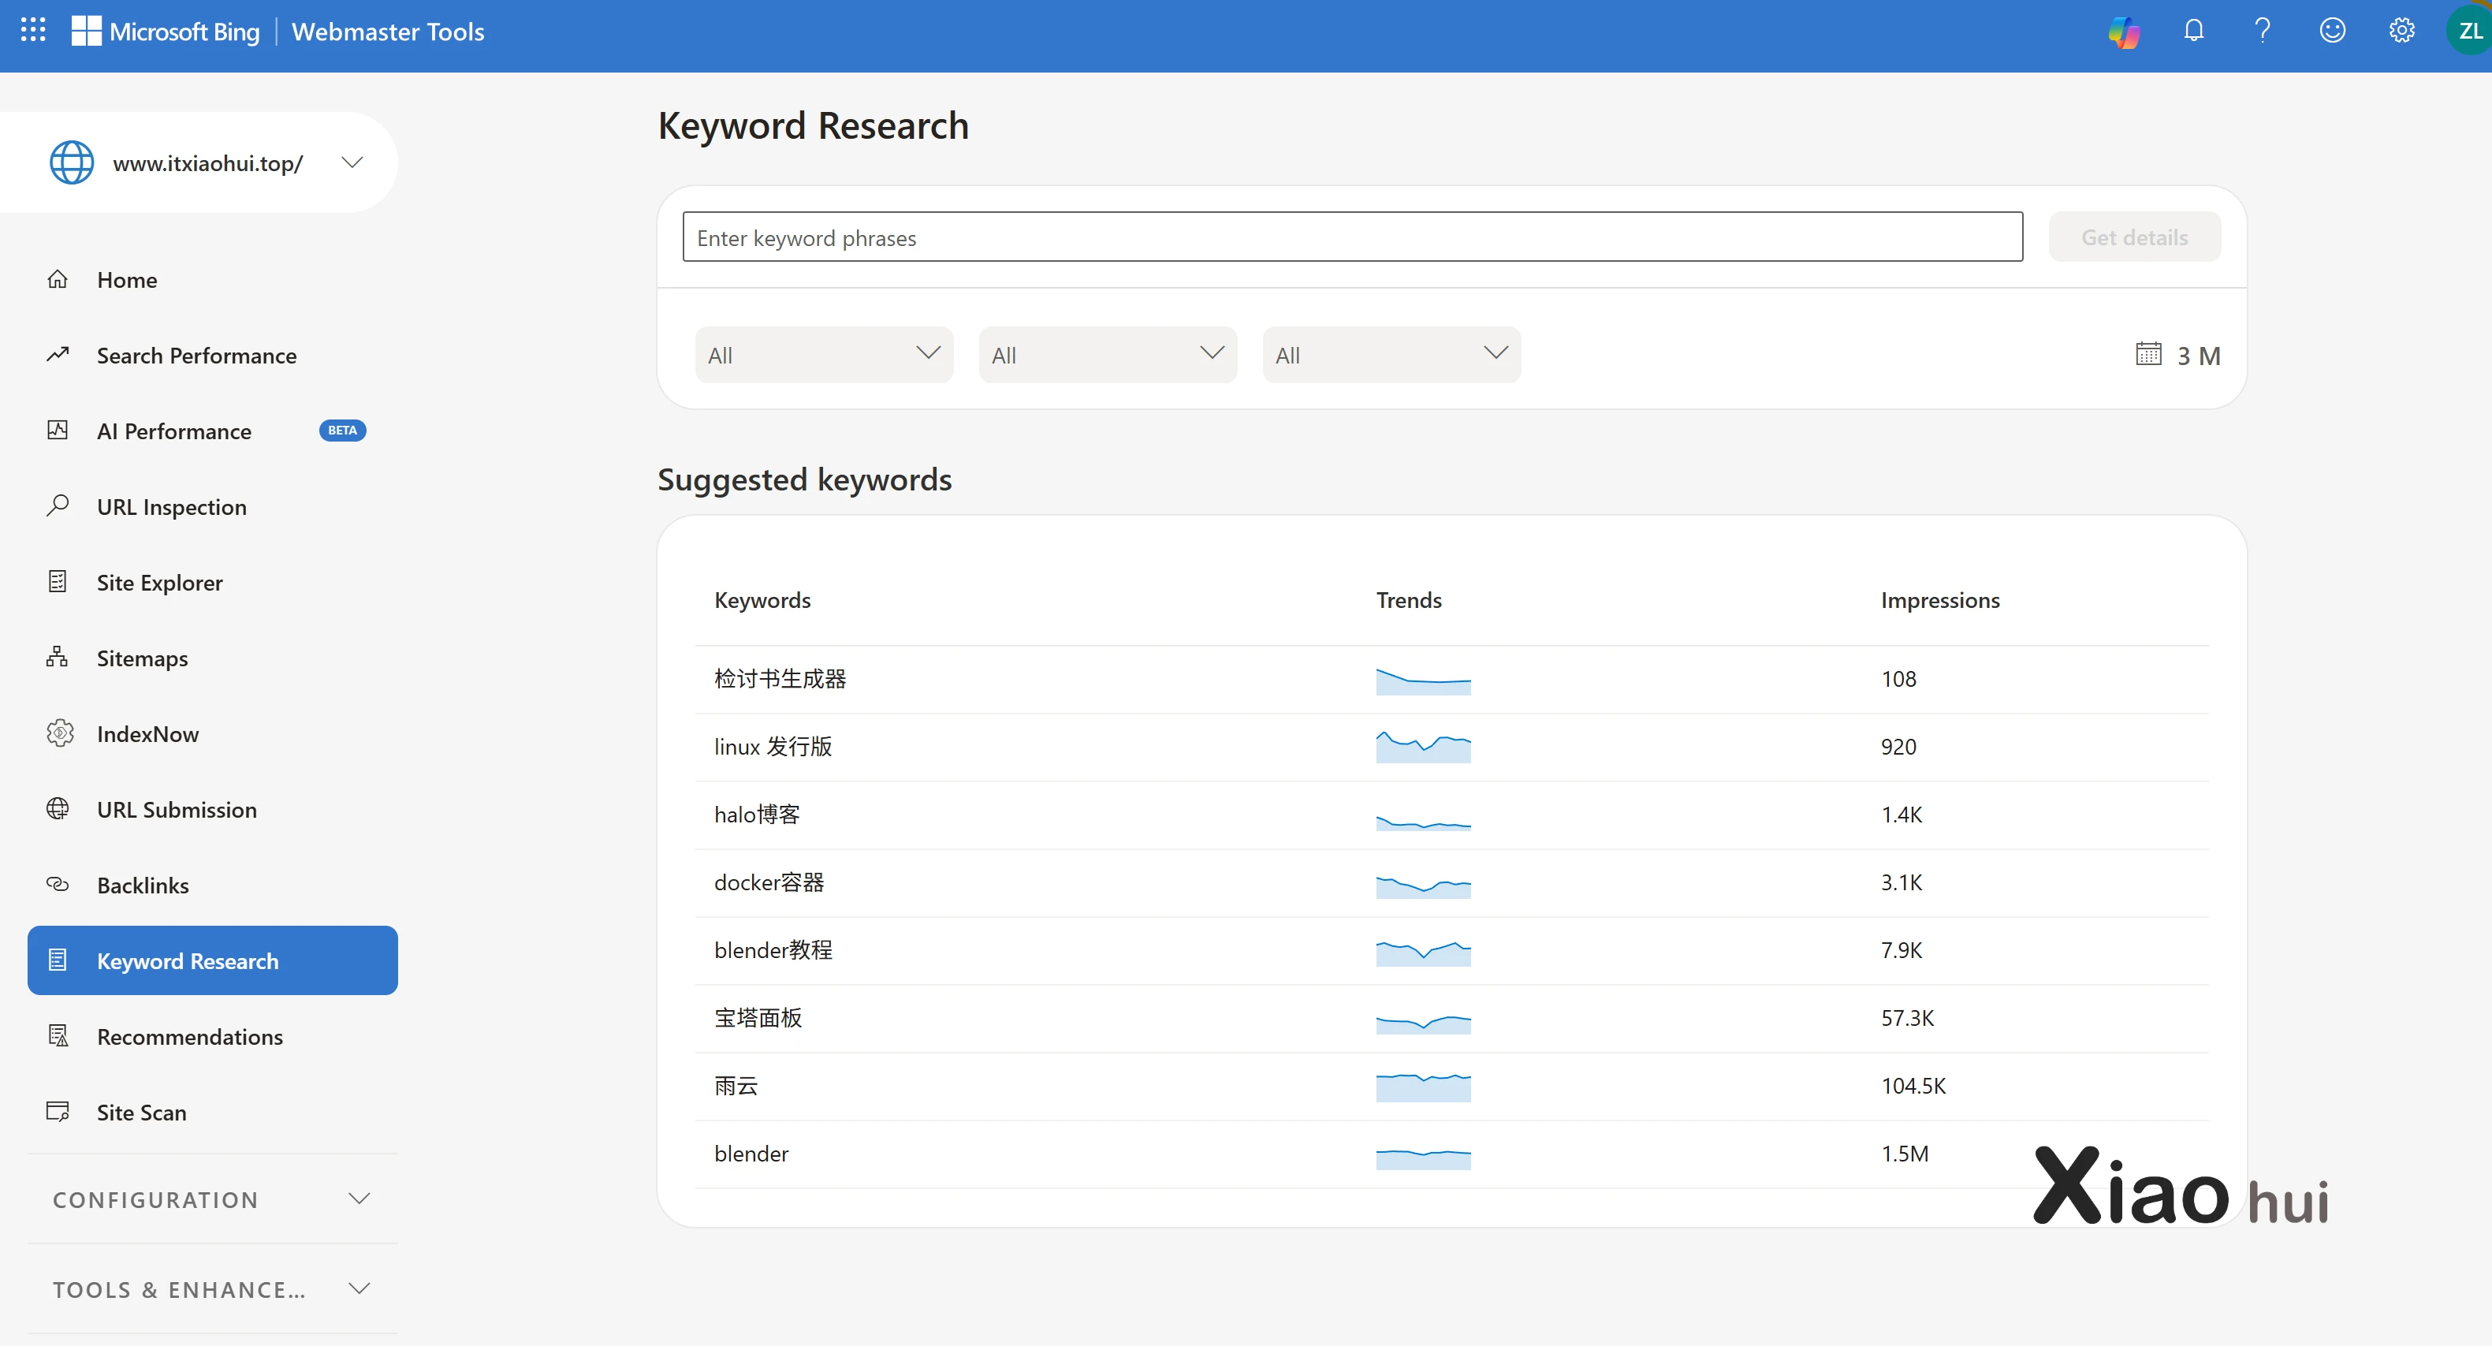Expand the www.itxiaohui.top site selector
This screenshot has width=2492, height=1346.
tap(352, 162)
